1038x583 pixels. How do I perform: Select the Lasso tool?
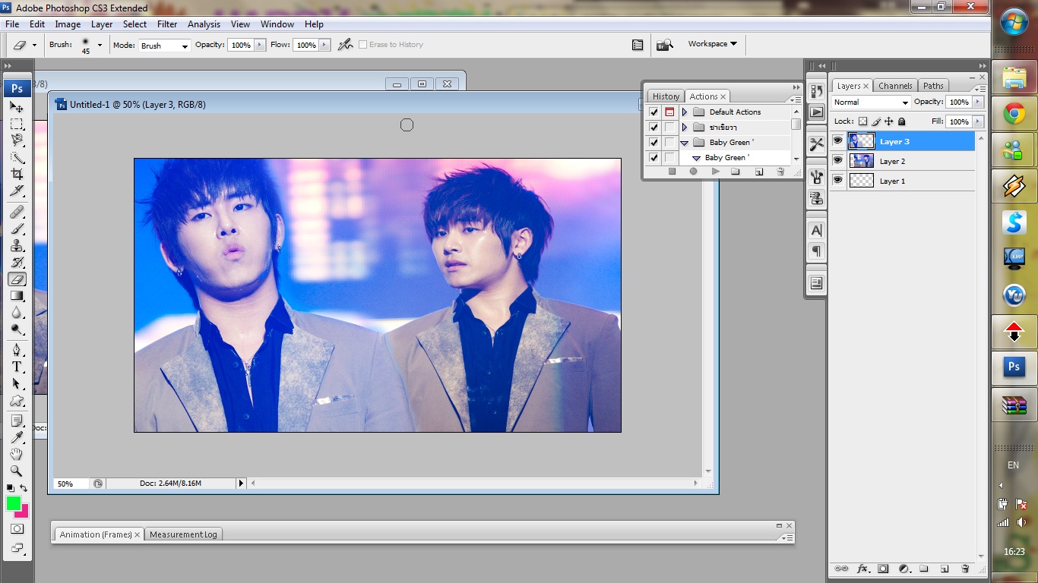pos(17,140)
